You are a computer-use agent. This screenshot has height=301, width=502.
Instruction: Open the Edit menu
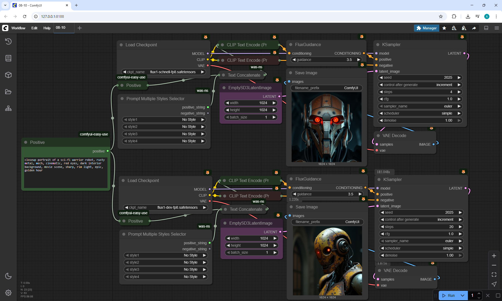coord(34,28)
